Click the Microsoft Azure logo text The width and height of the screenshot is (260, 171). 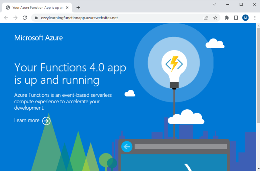[x=38, y=38]
